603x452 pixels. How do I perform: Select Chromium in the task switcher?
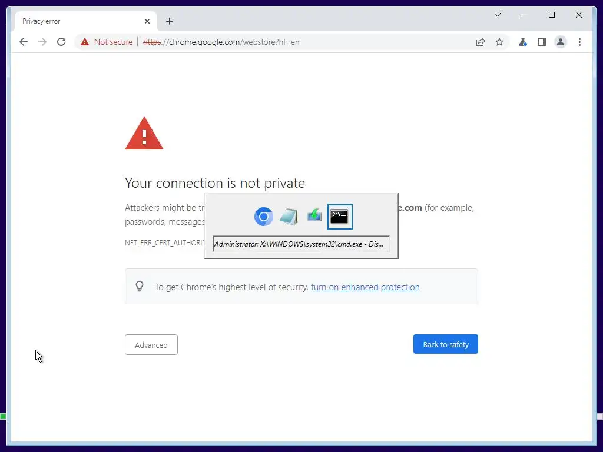[x=263, y=217]
